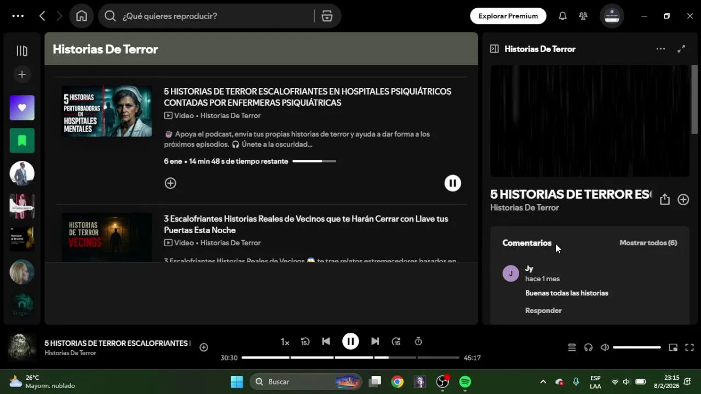Click the video preview in side panel

tap(590, 121)
